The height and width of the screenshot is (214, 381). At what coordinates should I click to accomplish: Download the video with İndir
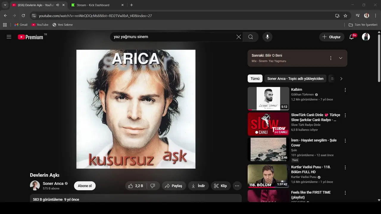198,186
